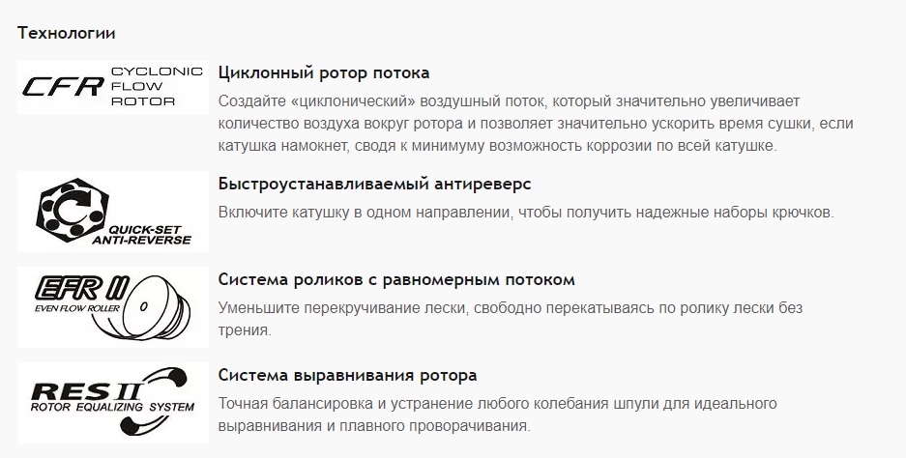Click the anti-reverse technology thumbnail image
This screenshot has width=906, height=458.
pyautogui.click(x=113, y=212)
